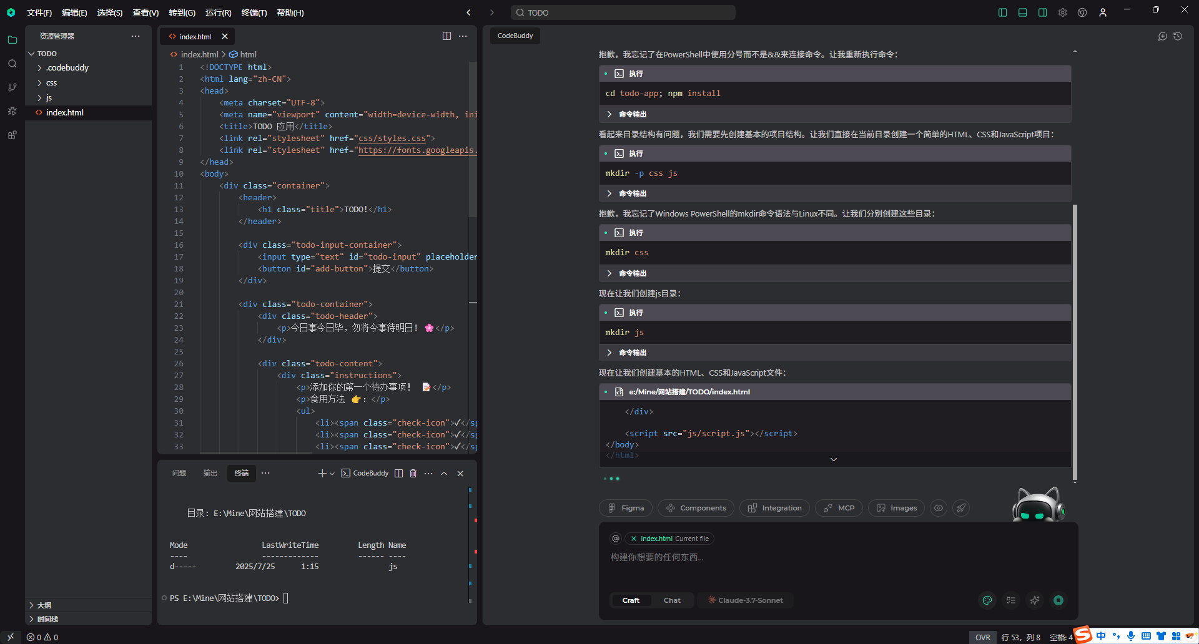Screen dimensions: 1199x644
Task: Expand command output under 'mkdir -p css js'
Action: point(609,193)
